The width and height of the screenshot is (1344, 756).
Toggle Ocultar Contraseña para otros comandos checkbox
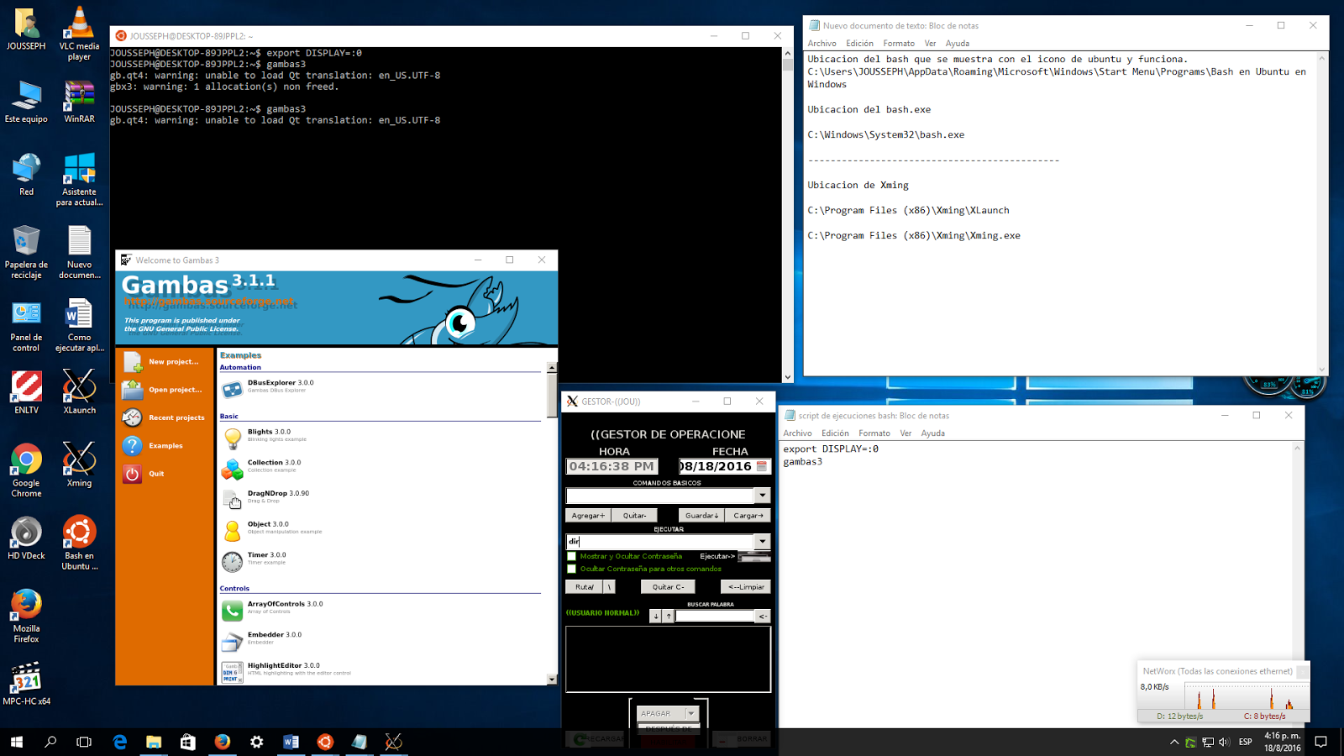[572, 569]
